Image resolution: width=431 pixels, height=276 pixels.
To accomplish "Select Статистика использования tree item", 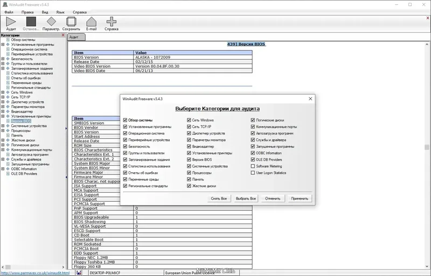I will [x=32, y=73].
